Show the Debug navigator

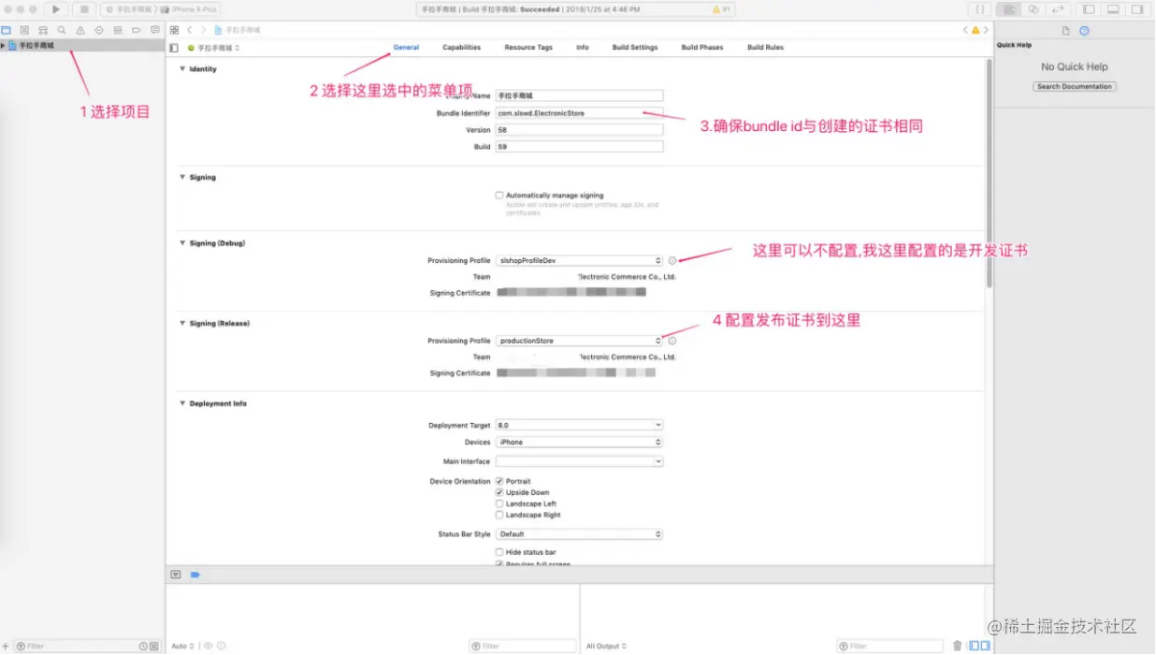[118, 30]
